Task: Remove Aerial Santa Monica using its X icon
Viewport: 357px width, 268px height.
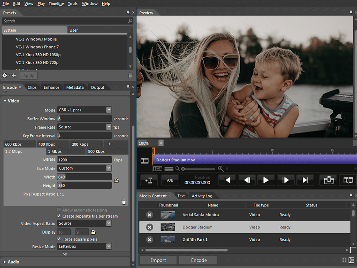Action: click(149, 215)
